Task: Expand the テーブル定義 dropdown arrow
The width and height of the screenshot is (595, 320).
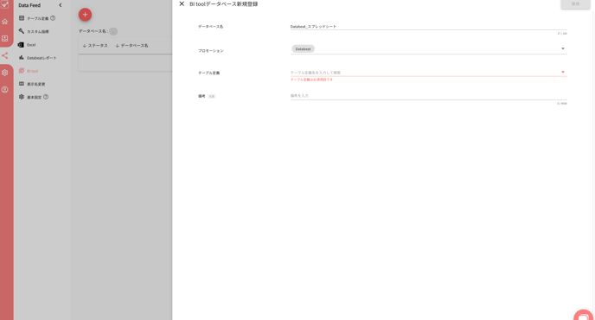Action: (x=563, y=72)
